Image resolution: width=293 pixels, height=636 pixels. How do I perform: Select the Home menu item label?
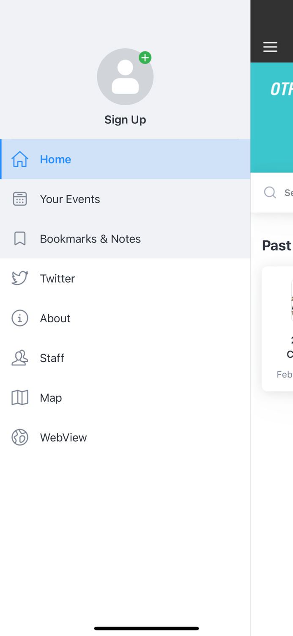click(x=55, y=159)
